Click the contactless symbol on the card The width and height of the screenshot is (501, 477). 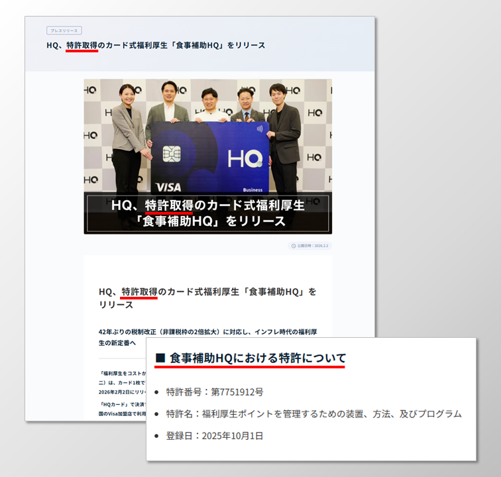[x=260, y=129]
